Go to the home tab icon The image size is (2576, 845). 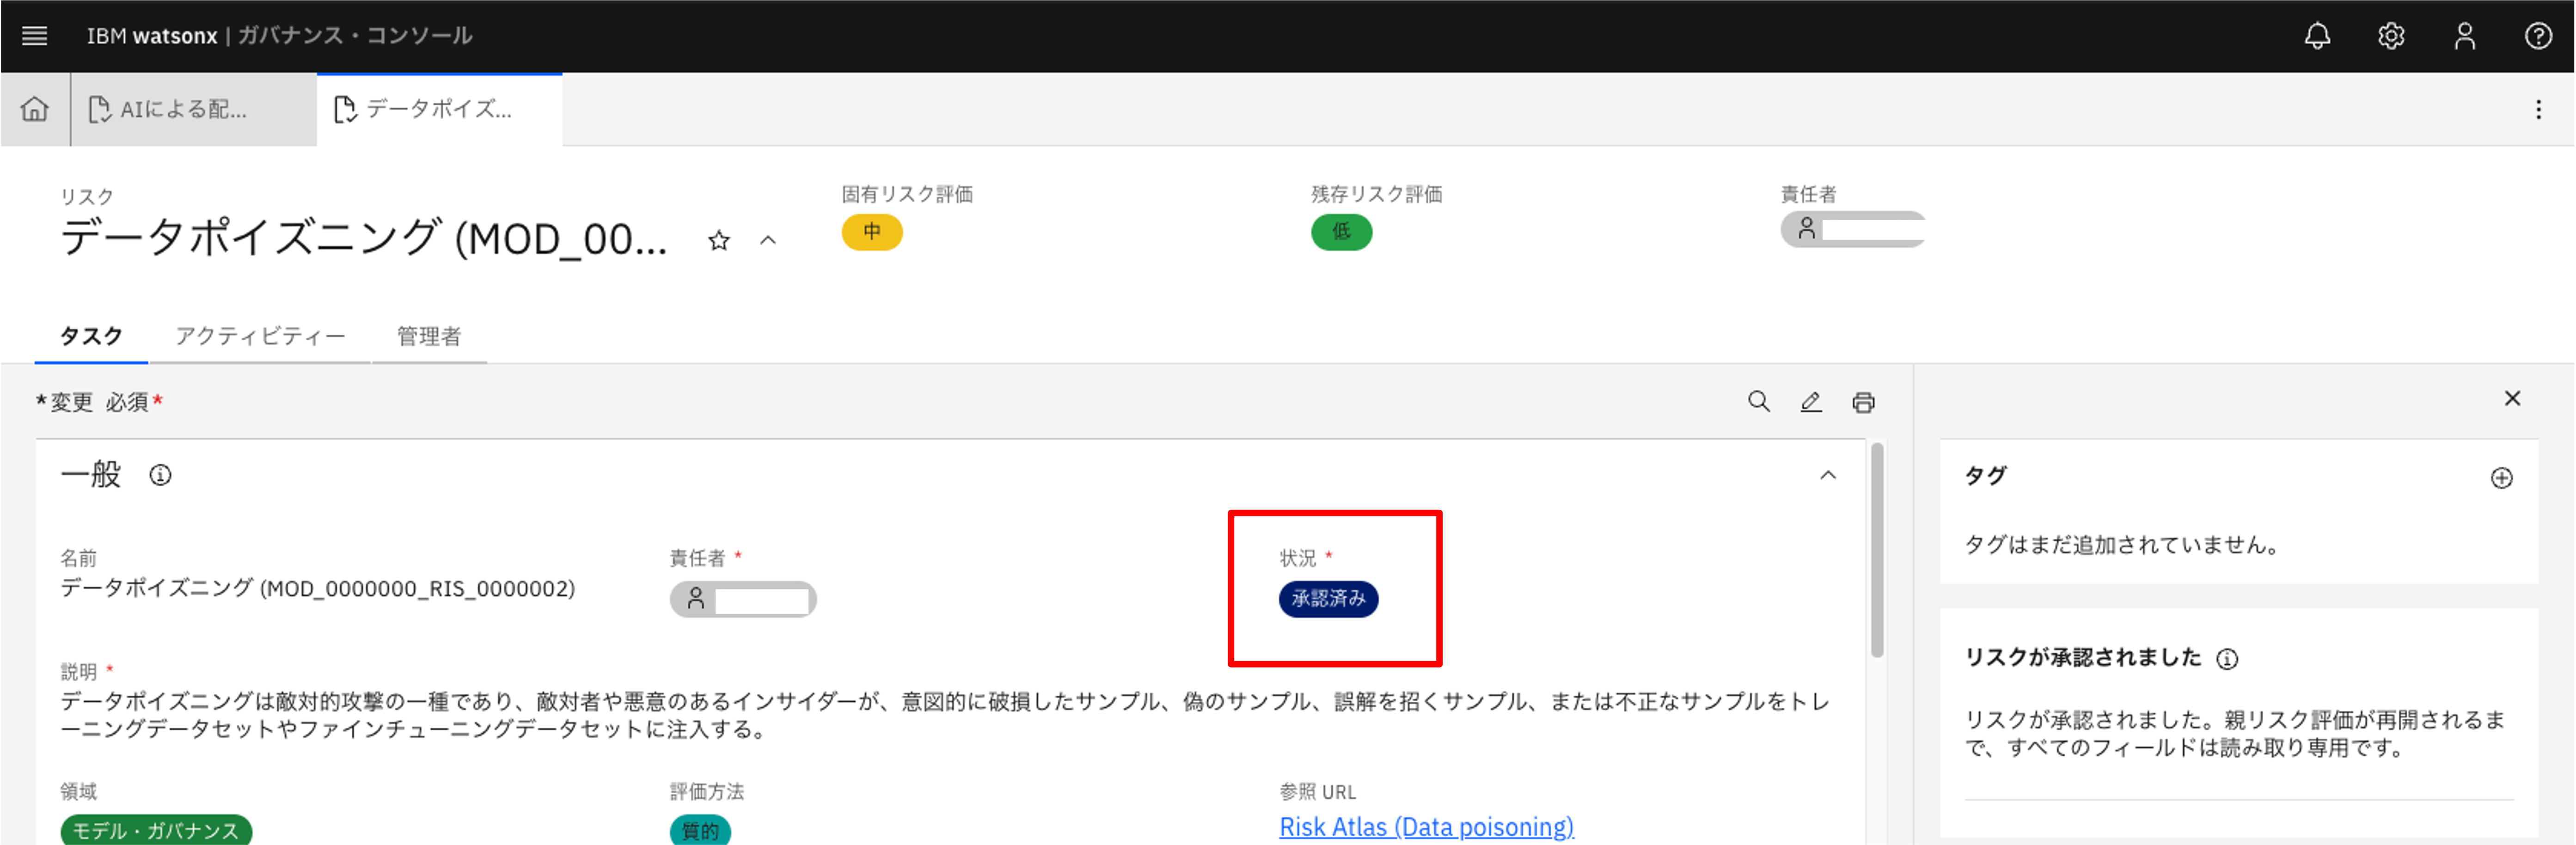pyautogui.click(x=35, y=109)
